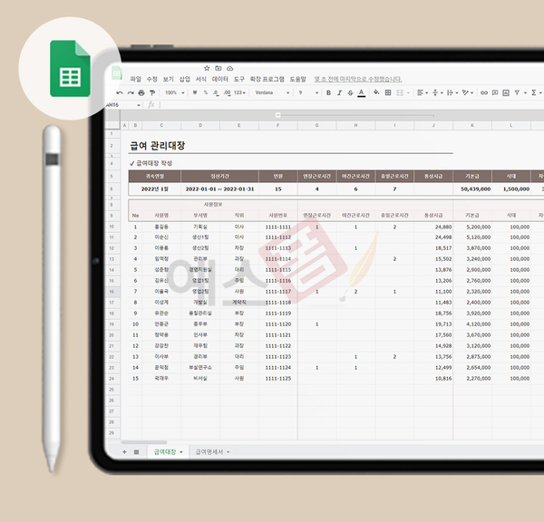The width and height of the screenshot is (544, 522).
Task: Open the 수정 menu
Action: (x=152, y=79)
